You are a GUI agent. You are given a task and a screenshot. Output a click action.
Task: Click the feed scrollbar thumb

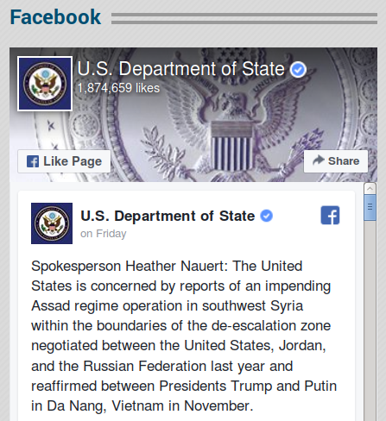click(370, 208)
